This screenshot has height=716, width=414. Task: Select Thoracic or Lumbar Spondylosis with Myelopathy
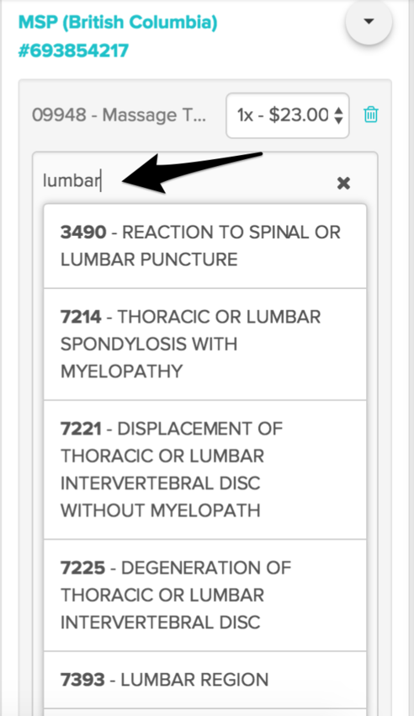(205, 345)
